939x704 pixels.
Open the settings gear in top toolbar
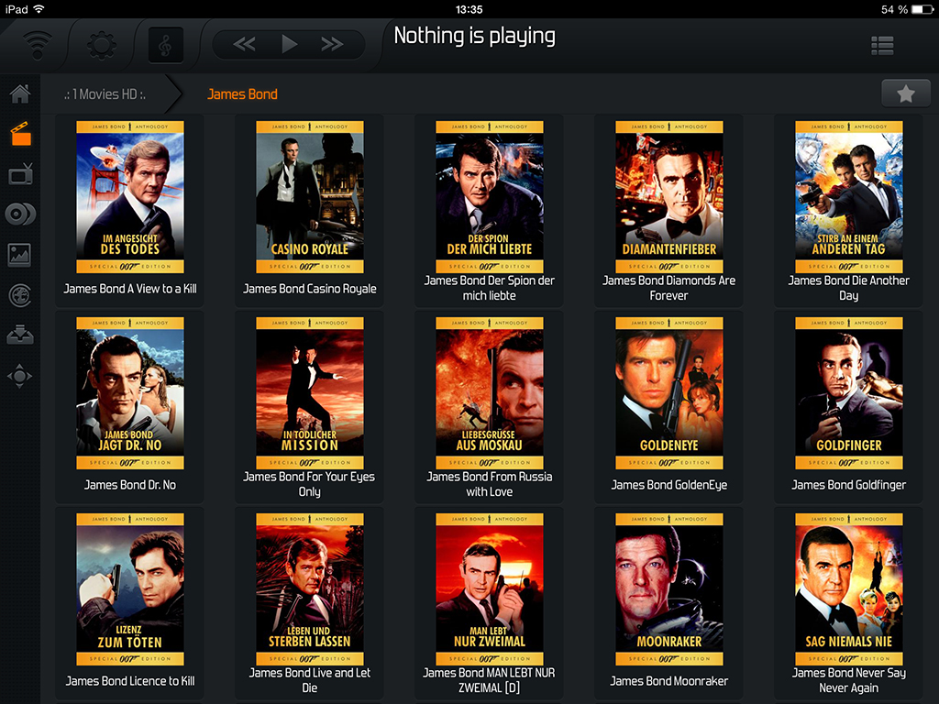pos(102,45)
